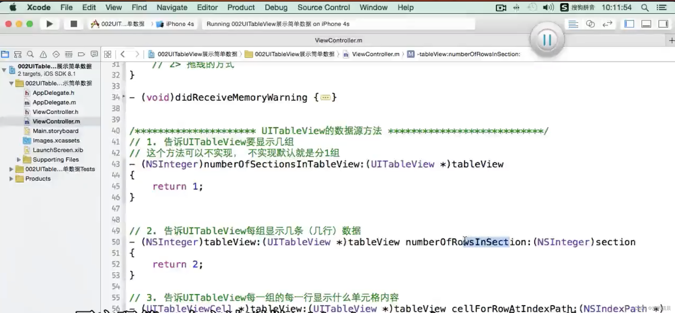
Task: Open the Find navigator magnifier icon
Action: tap(30, 54)
